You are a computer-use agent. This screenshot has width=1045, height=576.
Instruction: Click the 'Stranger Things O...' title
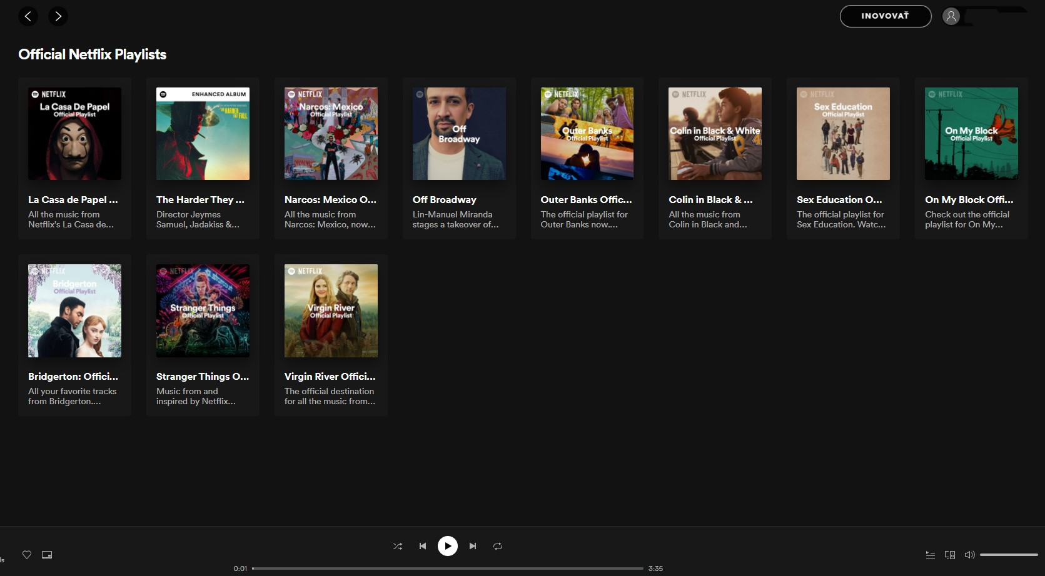coord(203,377)
